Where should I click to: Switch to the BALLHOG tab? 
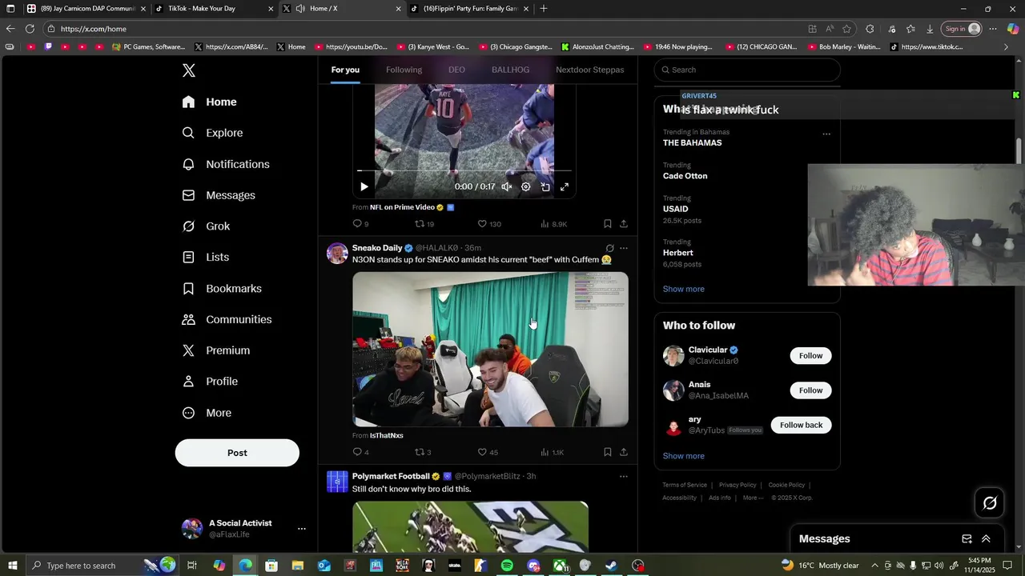tap(510, 70)
